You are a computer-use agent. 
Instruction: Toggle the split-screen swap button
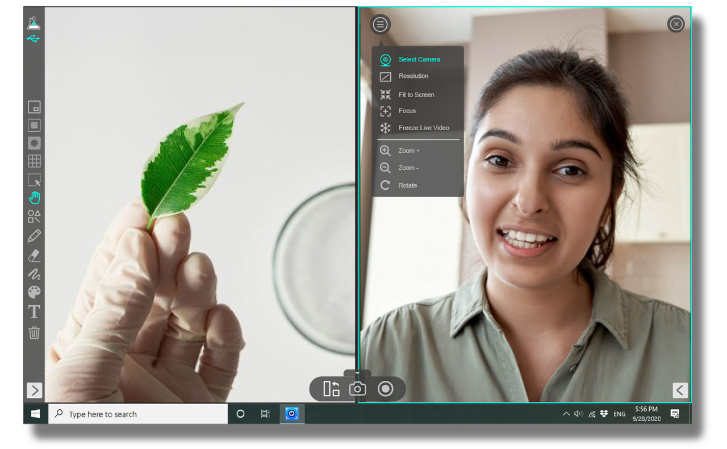(331, 389)
